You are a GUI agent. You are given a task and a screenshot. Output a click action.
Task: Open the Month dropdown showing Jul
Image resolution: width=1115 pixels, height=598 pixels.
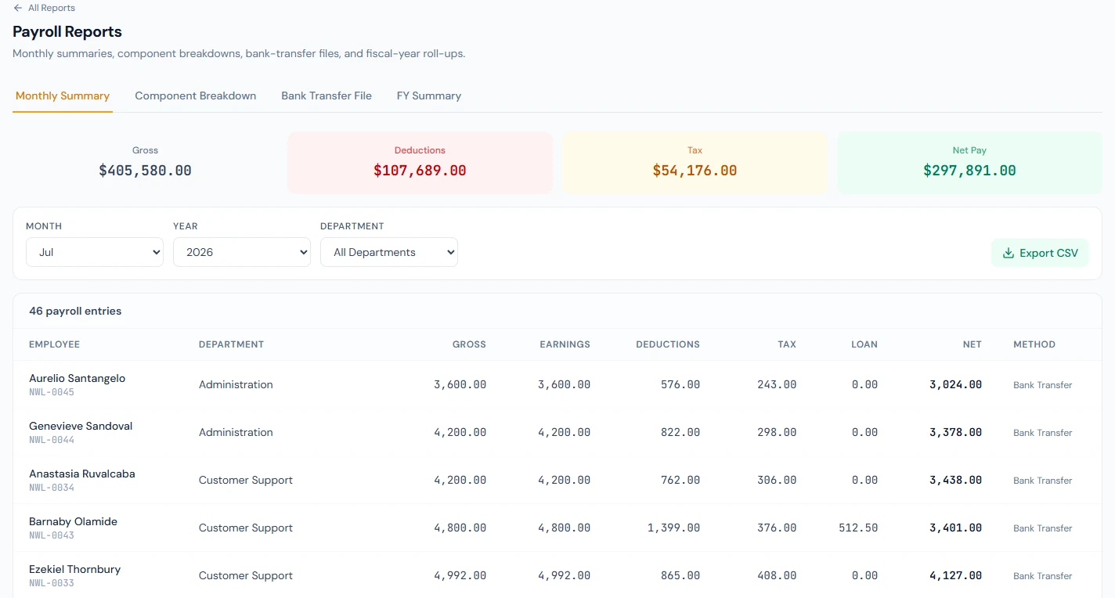point(95,252)
